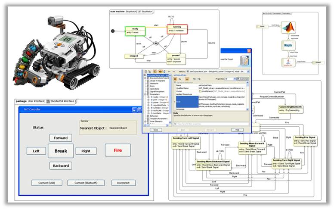Click the Language property row

(210, 109)
